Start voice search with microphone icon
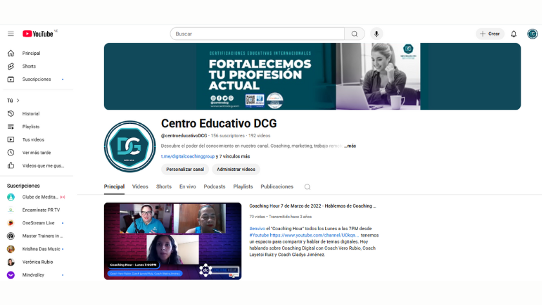Viewport: 542px width, 305px height. pyautogui.click(x=376, y=34)
